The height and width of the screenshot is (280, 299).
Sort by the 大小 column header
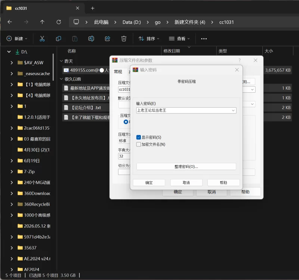click(269, 51)
